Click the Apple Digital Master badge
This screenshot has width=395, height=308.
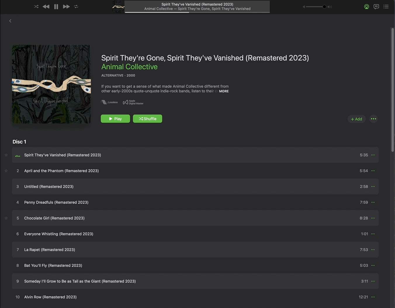133,102
